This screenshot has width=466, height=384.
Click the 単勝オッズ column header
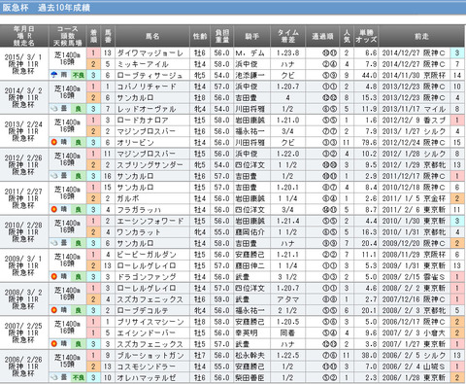tap(366, 36)
